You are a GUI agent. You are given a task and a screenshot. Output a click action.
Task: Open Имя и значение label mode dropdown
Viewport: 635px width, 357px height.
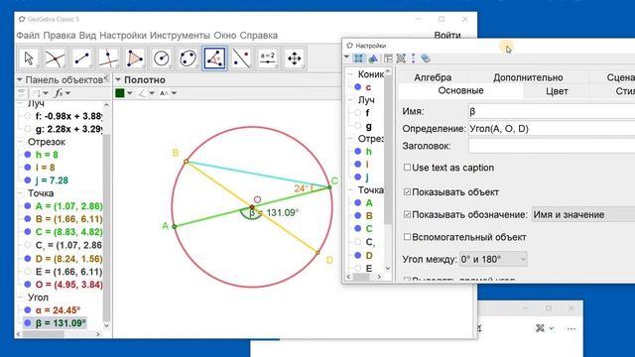click(583, 214)
